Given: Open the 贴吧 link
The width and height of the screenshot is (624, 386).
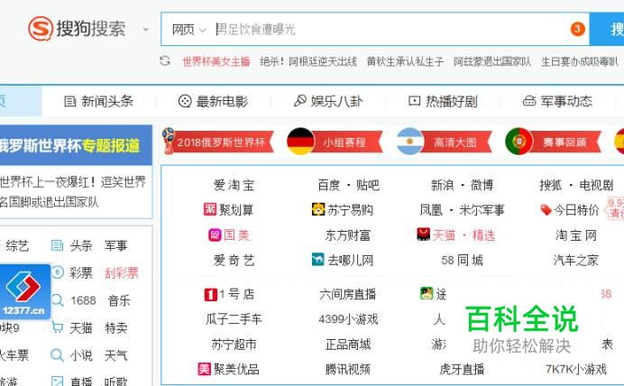Looking at the screenshot, I should pos(367,185).
